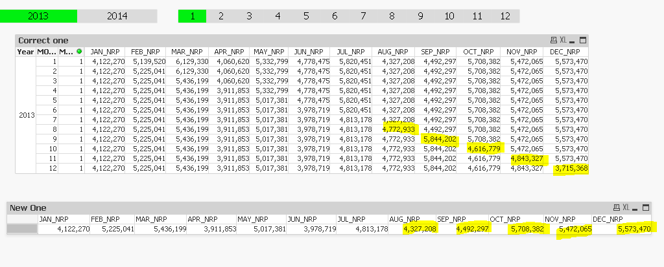
Task: Click APR_NRP header in Correct one table
Action: pyautogui.click(x=229, y=52)
